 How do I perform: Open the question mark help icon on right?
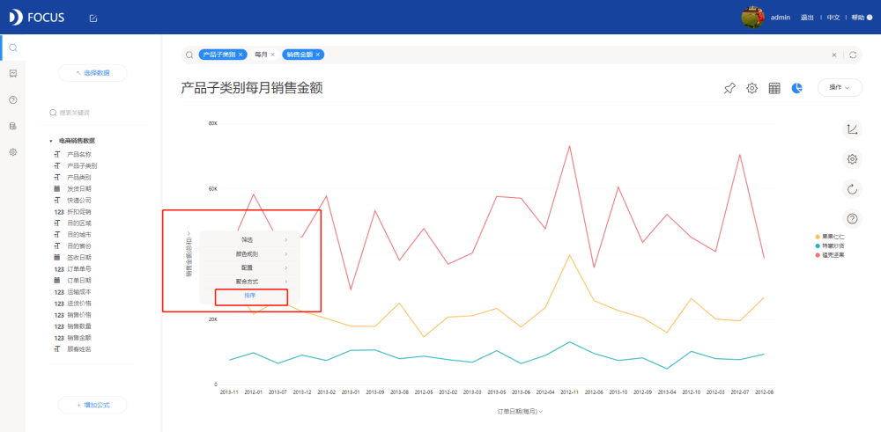(852, 219)
